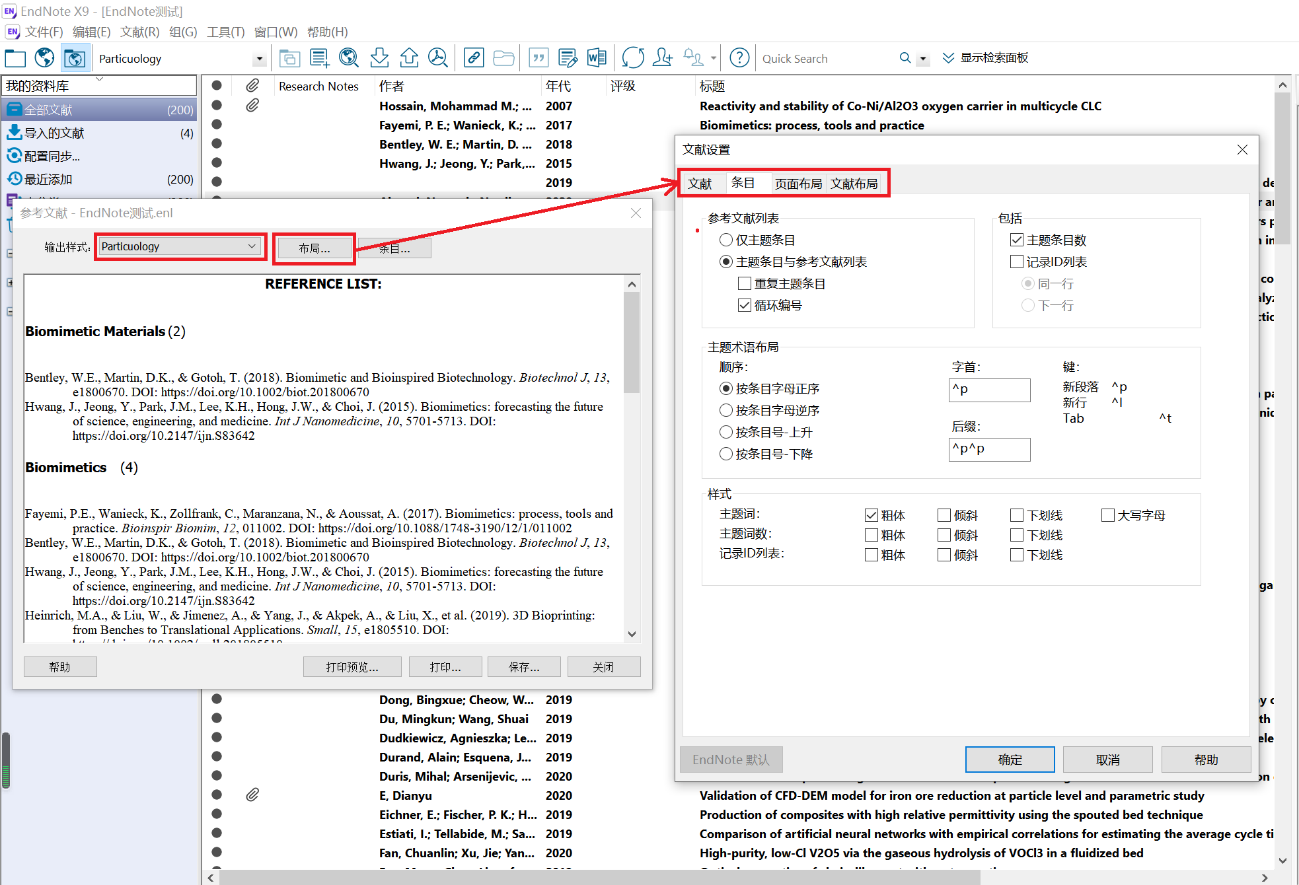Viewport: 1299px width, 885px height.
Task: Launch Find Full Text PDF icon
Action: click(438, 58)
